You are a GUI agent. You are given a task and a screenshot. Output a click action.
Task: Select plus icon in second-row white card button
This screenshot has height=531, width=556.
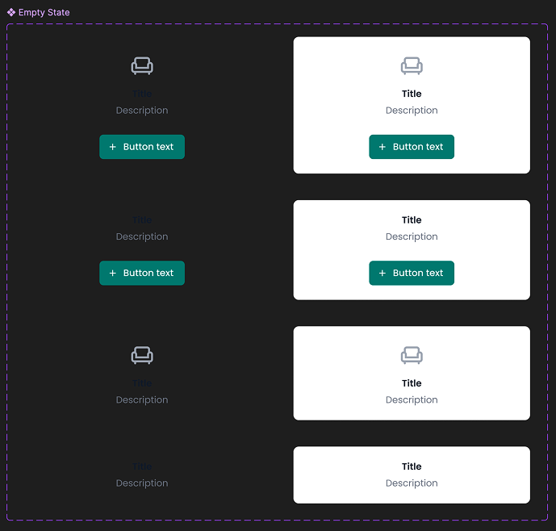click(x=383, y=273)
